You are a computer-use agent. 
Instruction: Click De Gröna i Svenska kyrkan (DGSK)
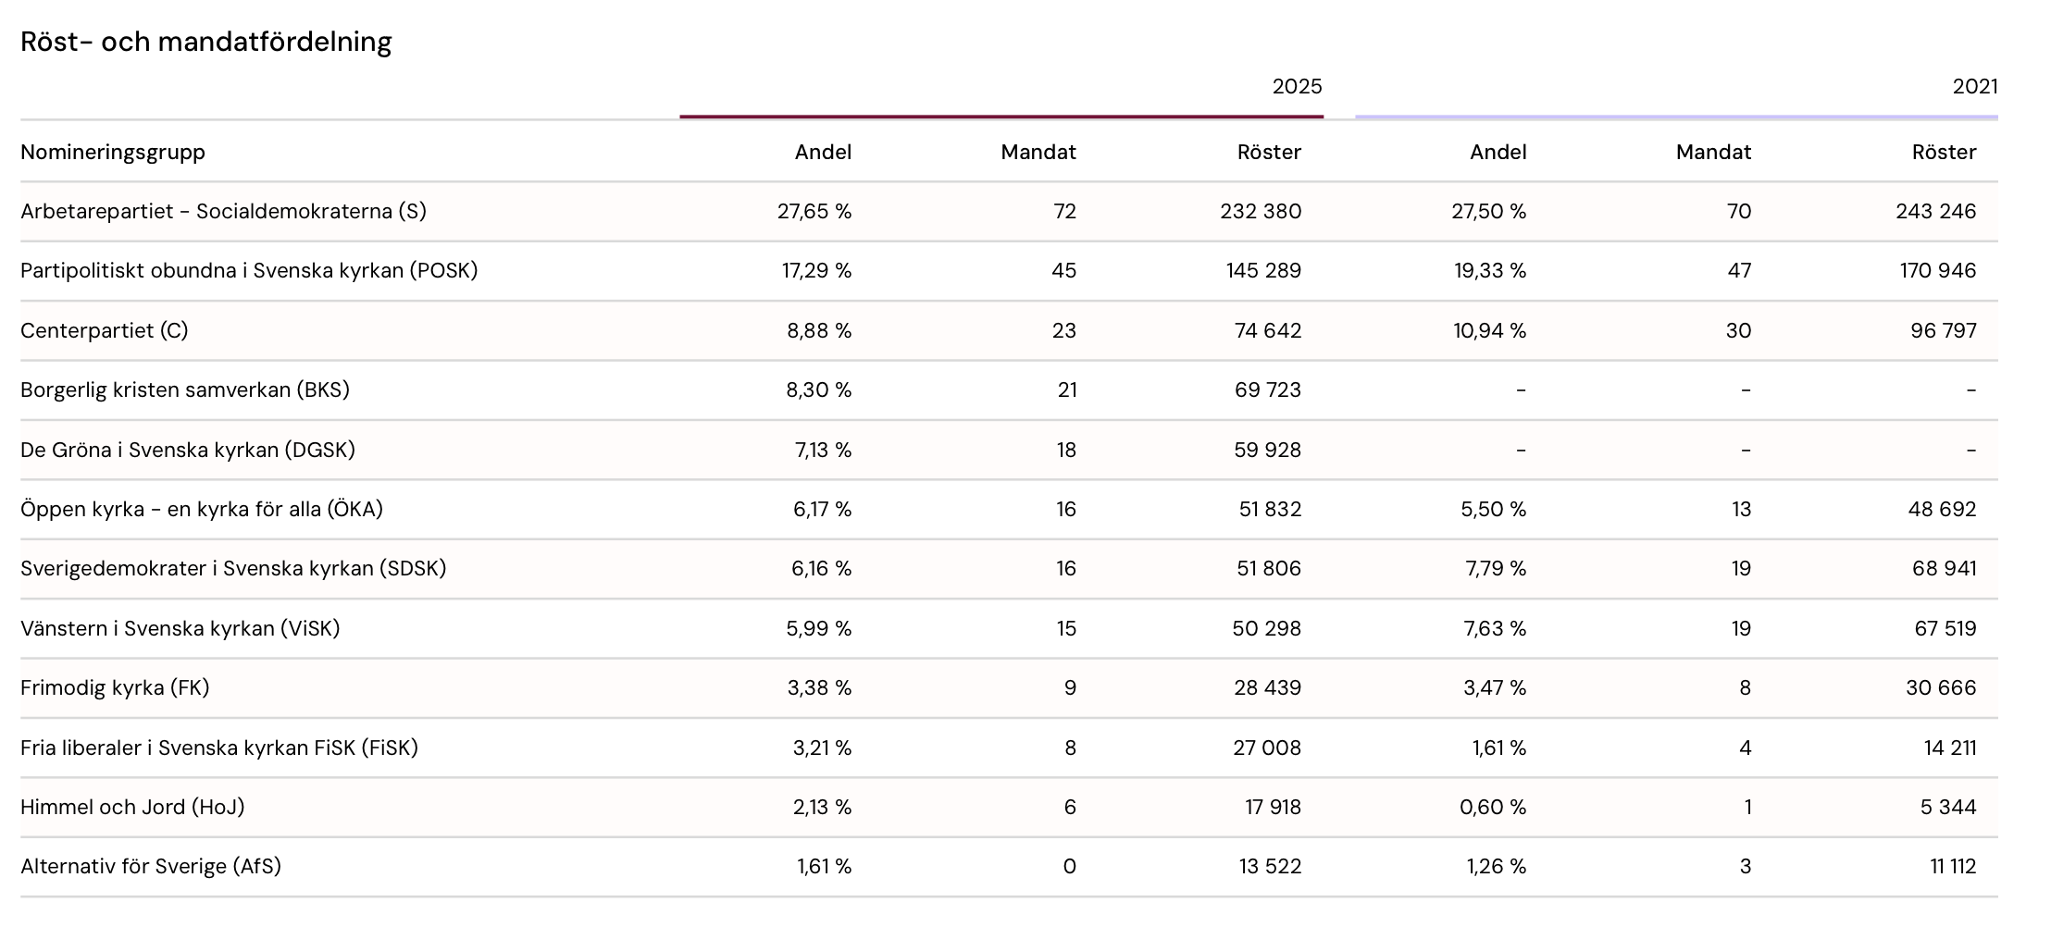(188, 450)
